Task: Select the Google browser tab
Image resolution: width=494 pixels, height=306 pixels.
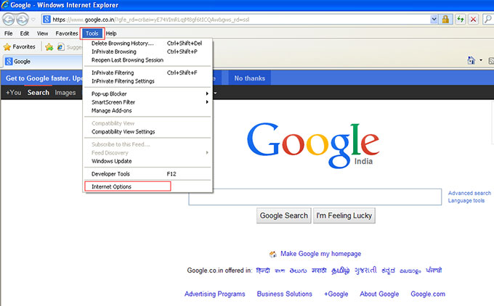Action: point(43,62)
